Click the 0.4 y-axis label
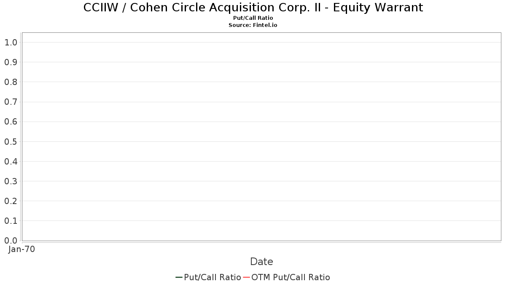 [x=11, y=161]
